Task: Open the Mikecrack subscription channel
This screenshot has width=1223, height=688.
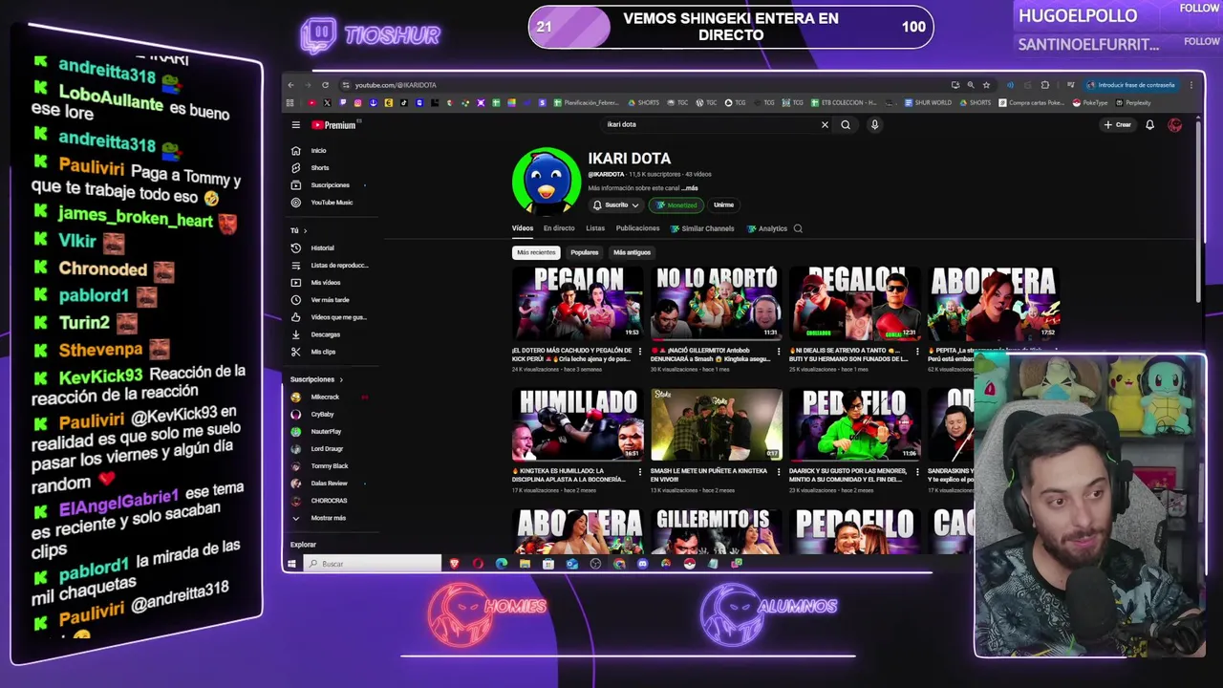Action: tap(325, 398)
